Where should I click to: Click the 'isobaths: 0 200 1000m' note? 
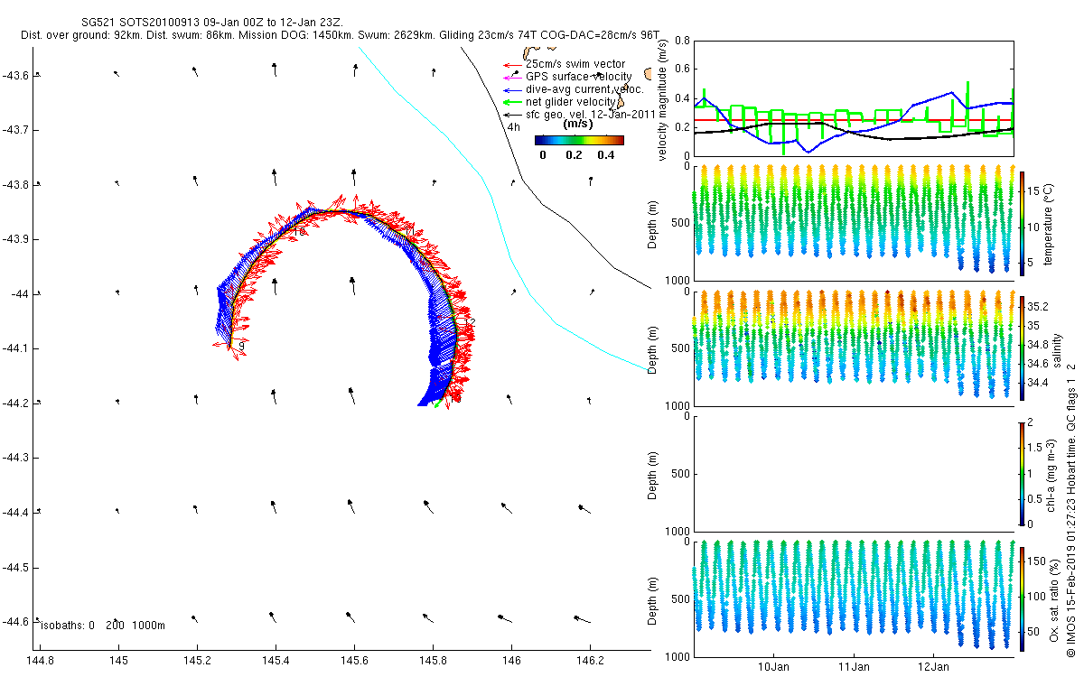pos(103,625)
